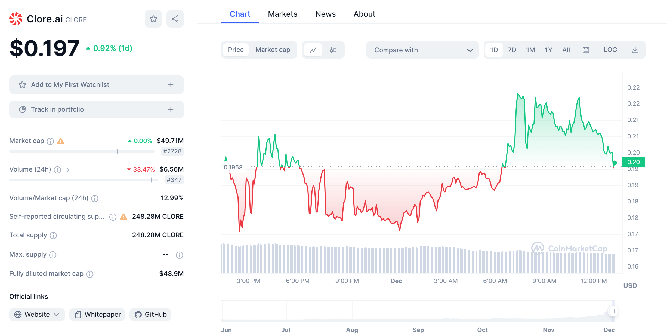
Task: Click the Market cap info icon
Action: 50,141
